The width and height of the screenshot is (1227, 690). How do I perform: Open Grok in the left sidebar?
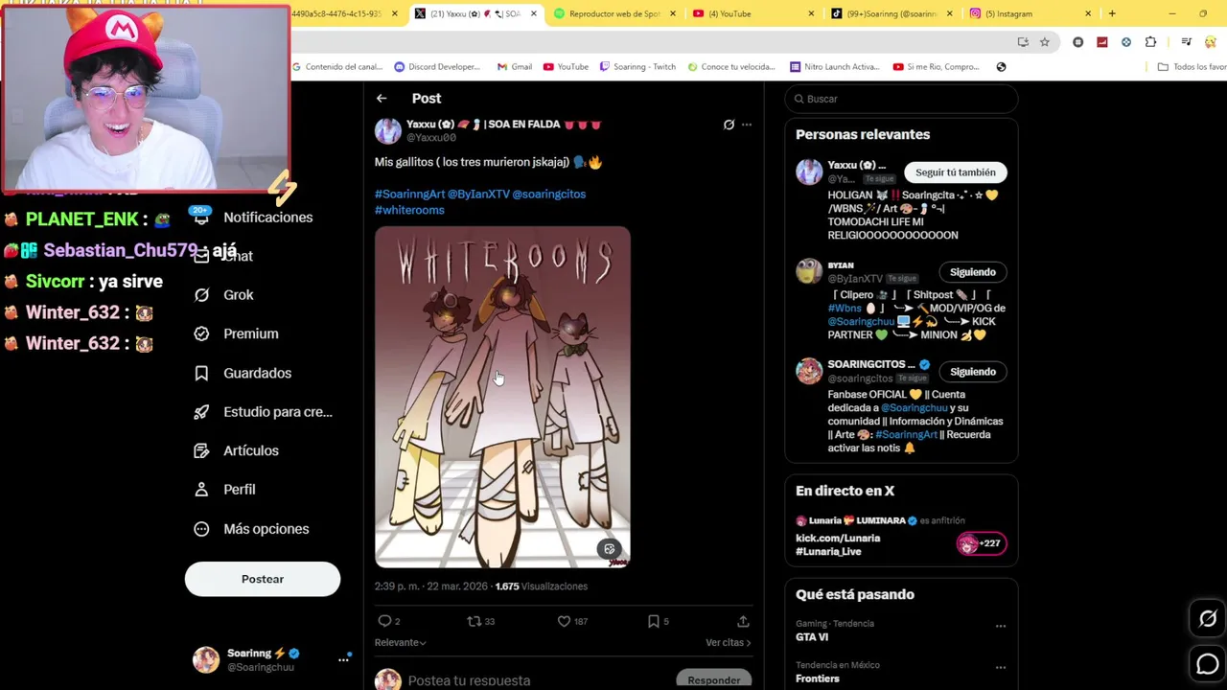click(x=224, y=295)
